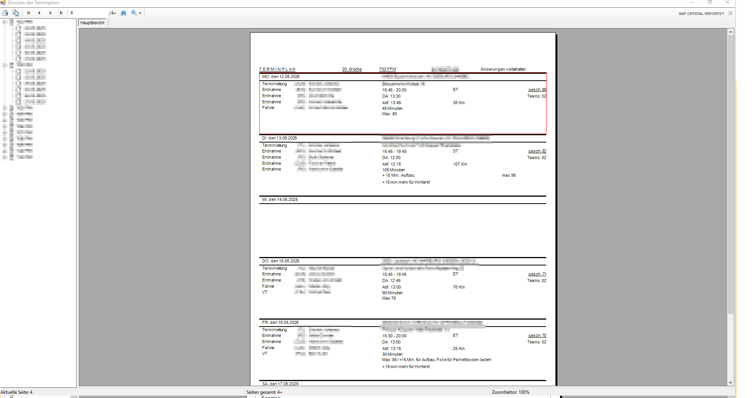Click '76 Km' distance text
The image size is (752, 398).
459,287
